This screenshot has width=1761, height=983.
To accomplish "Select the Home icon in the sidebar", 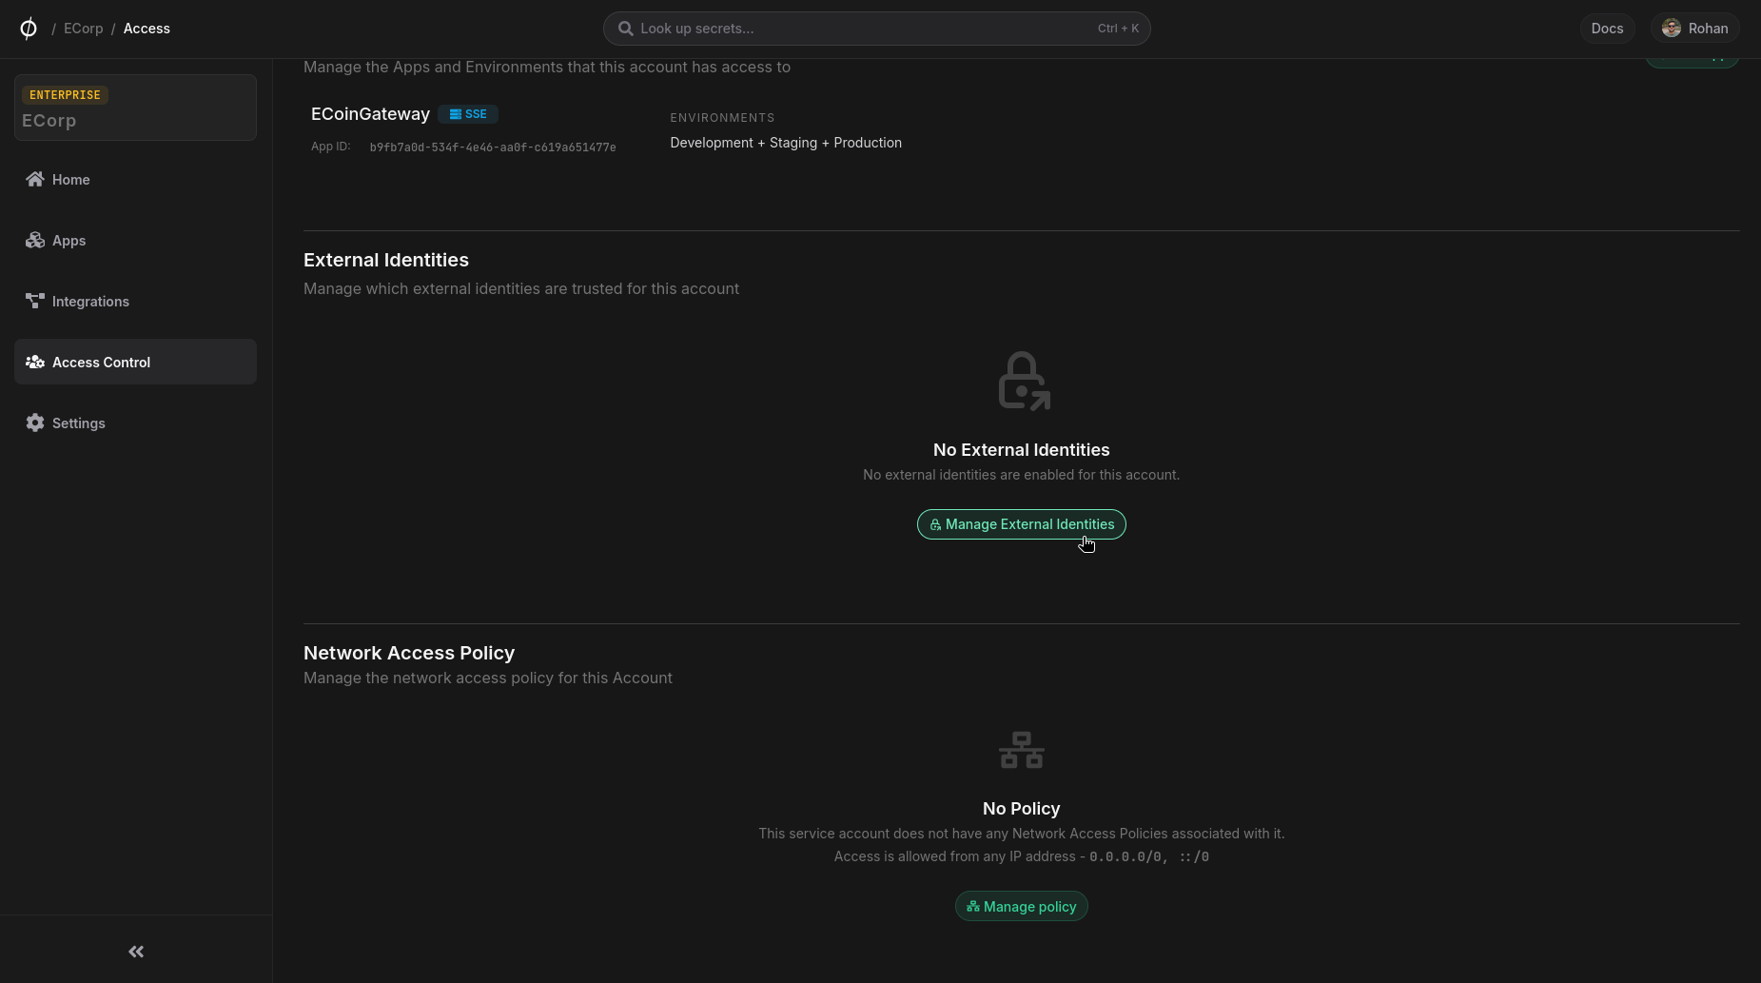I will [35, 179].
